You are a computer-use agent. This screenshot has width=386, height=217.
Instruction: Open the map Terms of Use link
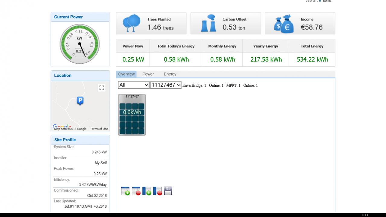[x=99, y=129]
